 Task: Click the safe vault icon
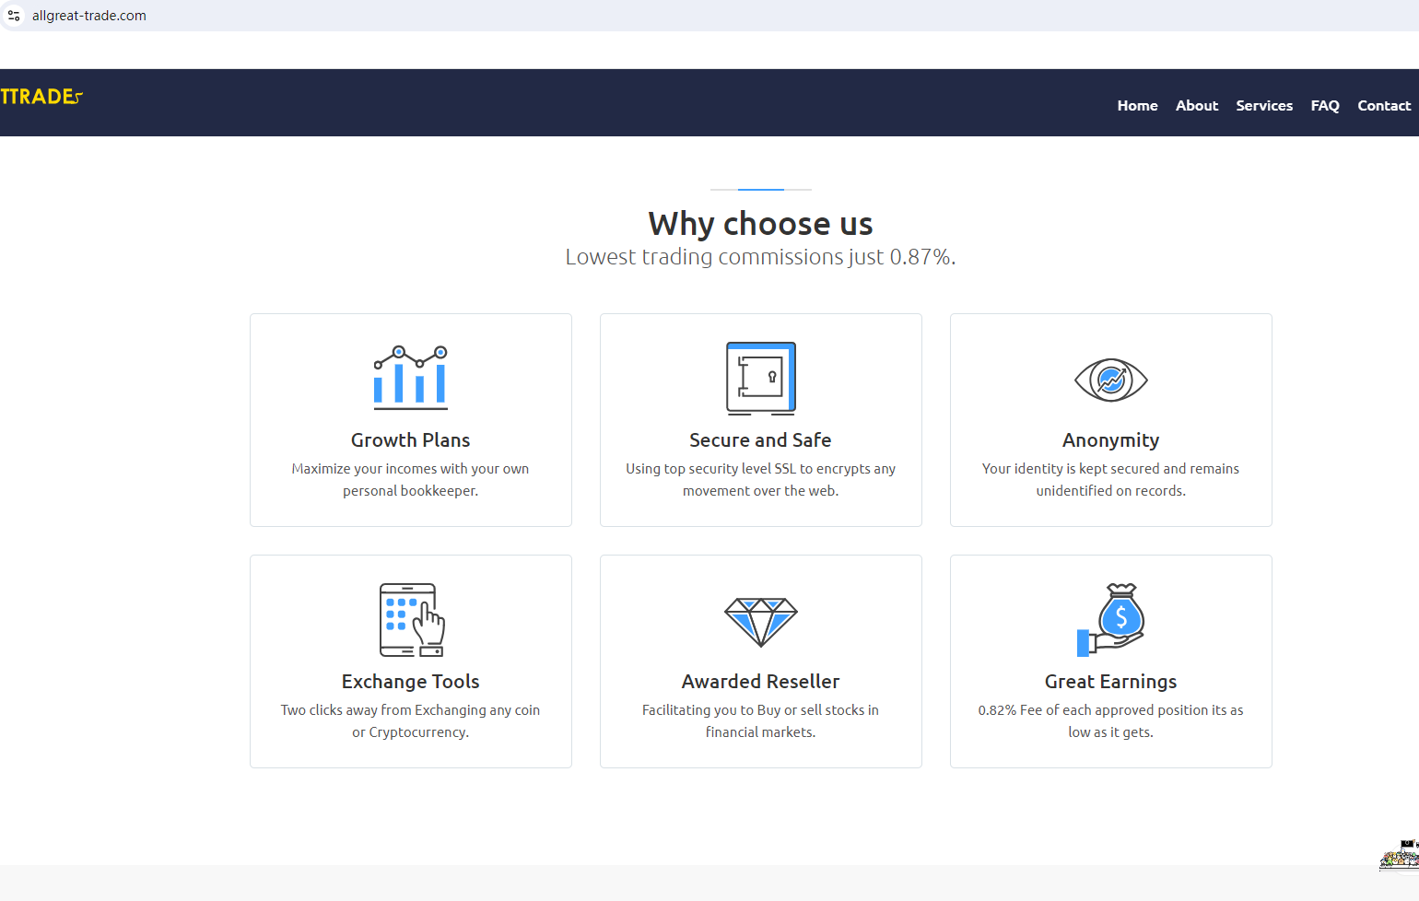tap(760, 378)
